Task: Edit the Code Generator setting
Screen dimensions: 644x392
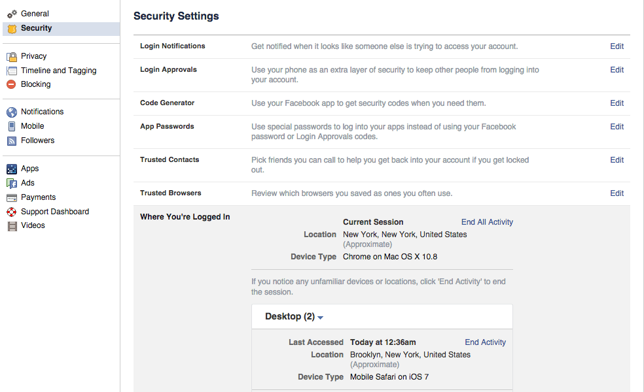Action: pyautogui.click(x=616, y=103)
